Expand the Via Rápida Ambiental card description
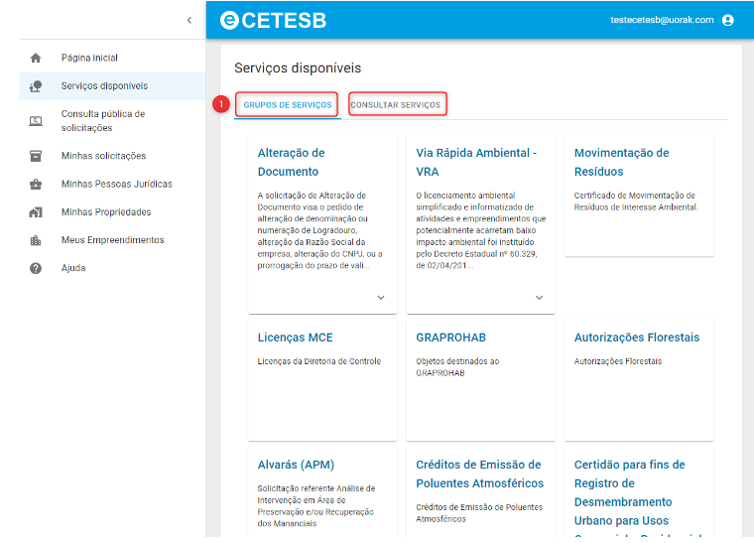This screenshot has height=543, width=754. coord(539,297)
